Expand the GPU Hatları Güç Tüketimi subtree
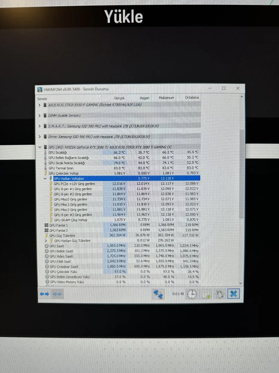 (46, 241)
